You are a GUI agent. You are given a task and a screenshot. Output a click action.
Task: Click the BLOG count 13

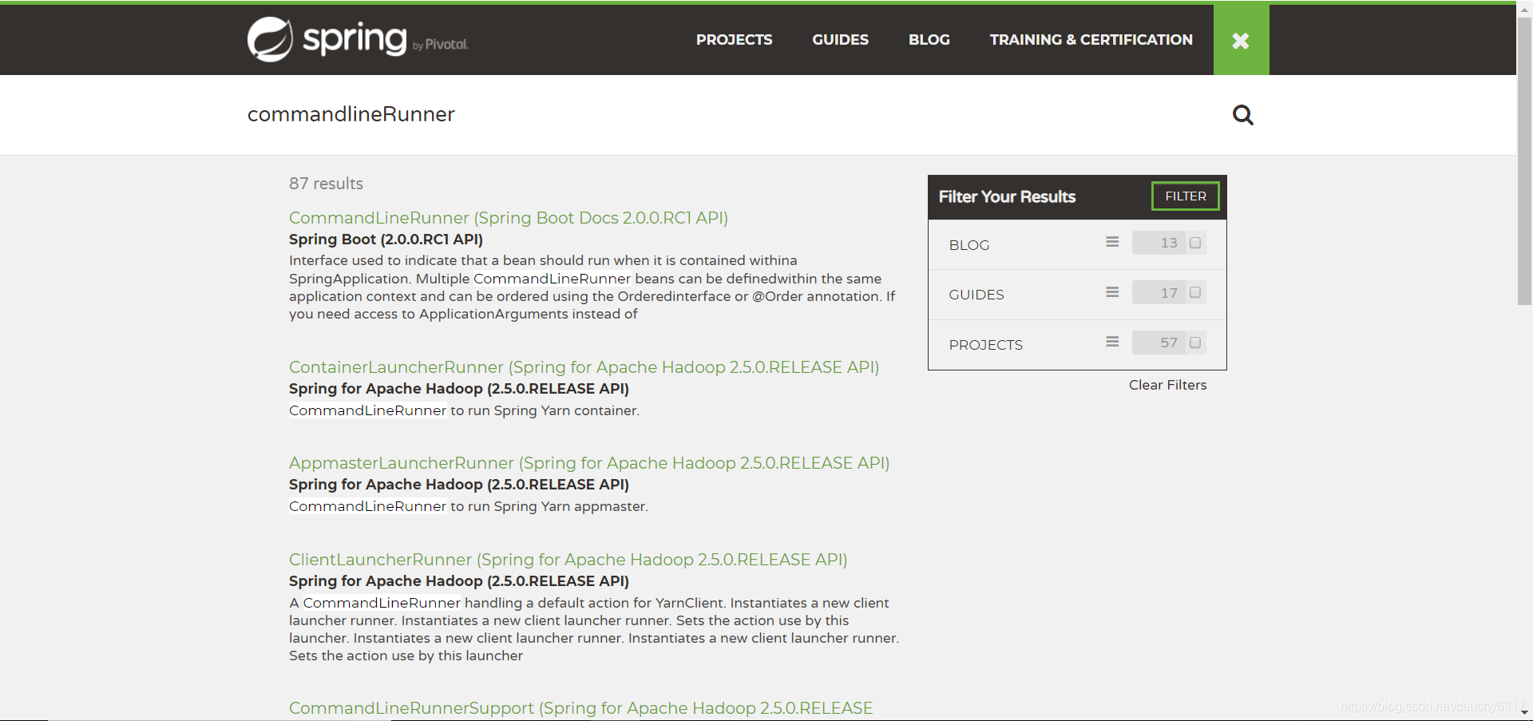1169,243
